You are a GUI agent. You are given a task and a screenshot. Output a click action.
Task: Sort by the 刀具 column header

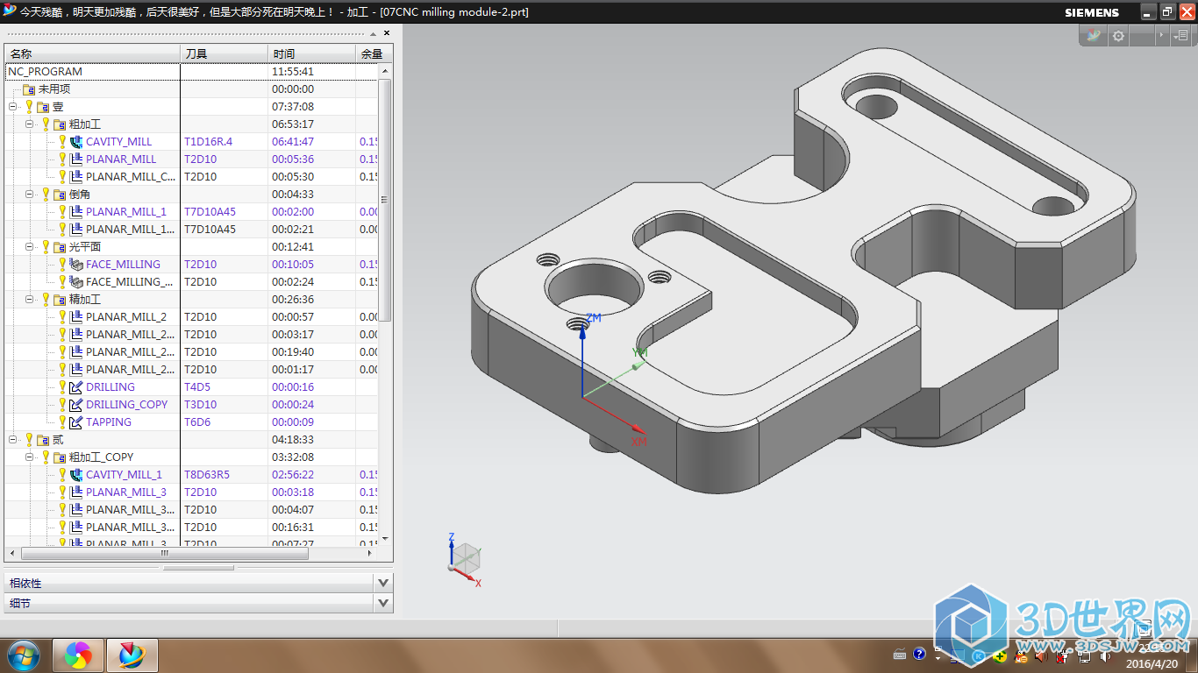pos(224,53)
